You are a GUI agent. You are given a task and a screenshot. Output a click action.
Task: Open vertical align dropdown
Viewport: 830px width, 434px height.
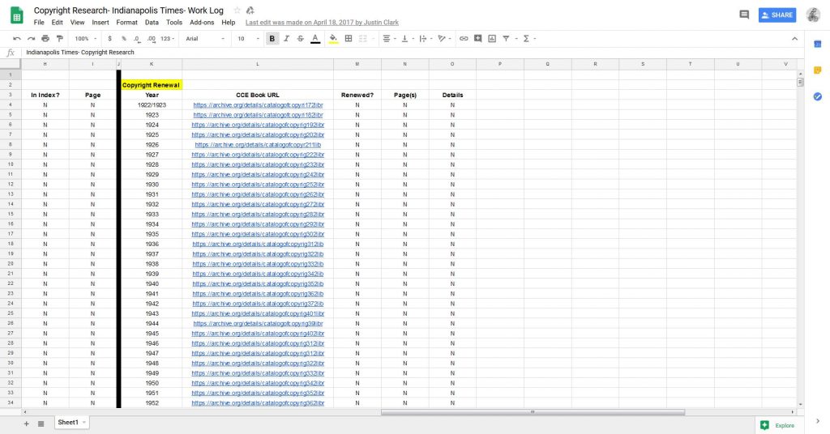click(407, 39)
